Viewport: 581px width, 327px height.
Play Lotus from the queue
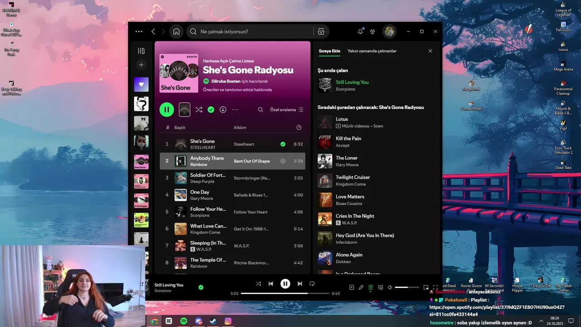(x=377, y=122)
